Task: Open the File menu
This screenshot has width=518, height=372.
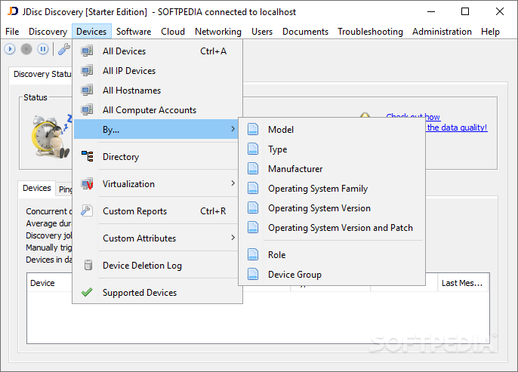Action: (12, 32)
